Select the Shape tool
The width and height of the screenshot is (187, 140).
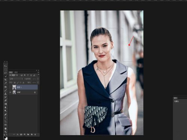click(6, 125)
